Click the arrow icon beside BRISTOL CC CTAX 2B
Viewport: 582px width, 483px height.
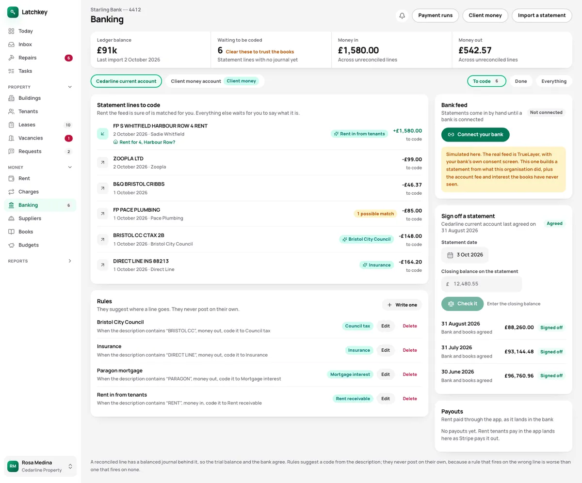click(103, 239)
